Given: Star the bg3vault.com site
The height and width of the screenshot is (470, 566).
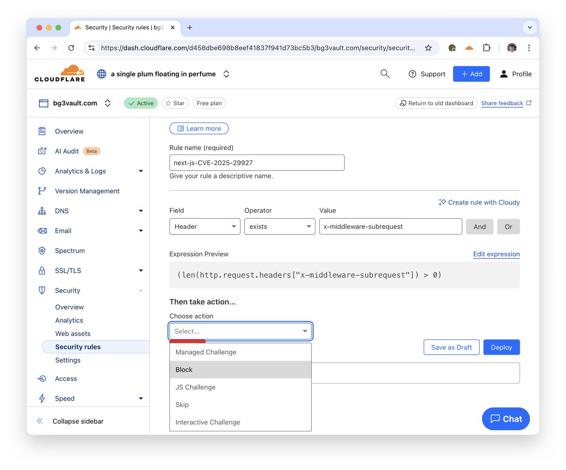Looking at the screenshot, I should pos(175,103).
